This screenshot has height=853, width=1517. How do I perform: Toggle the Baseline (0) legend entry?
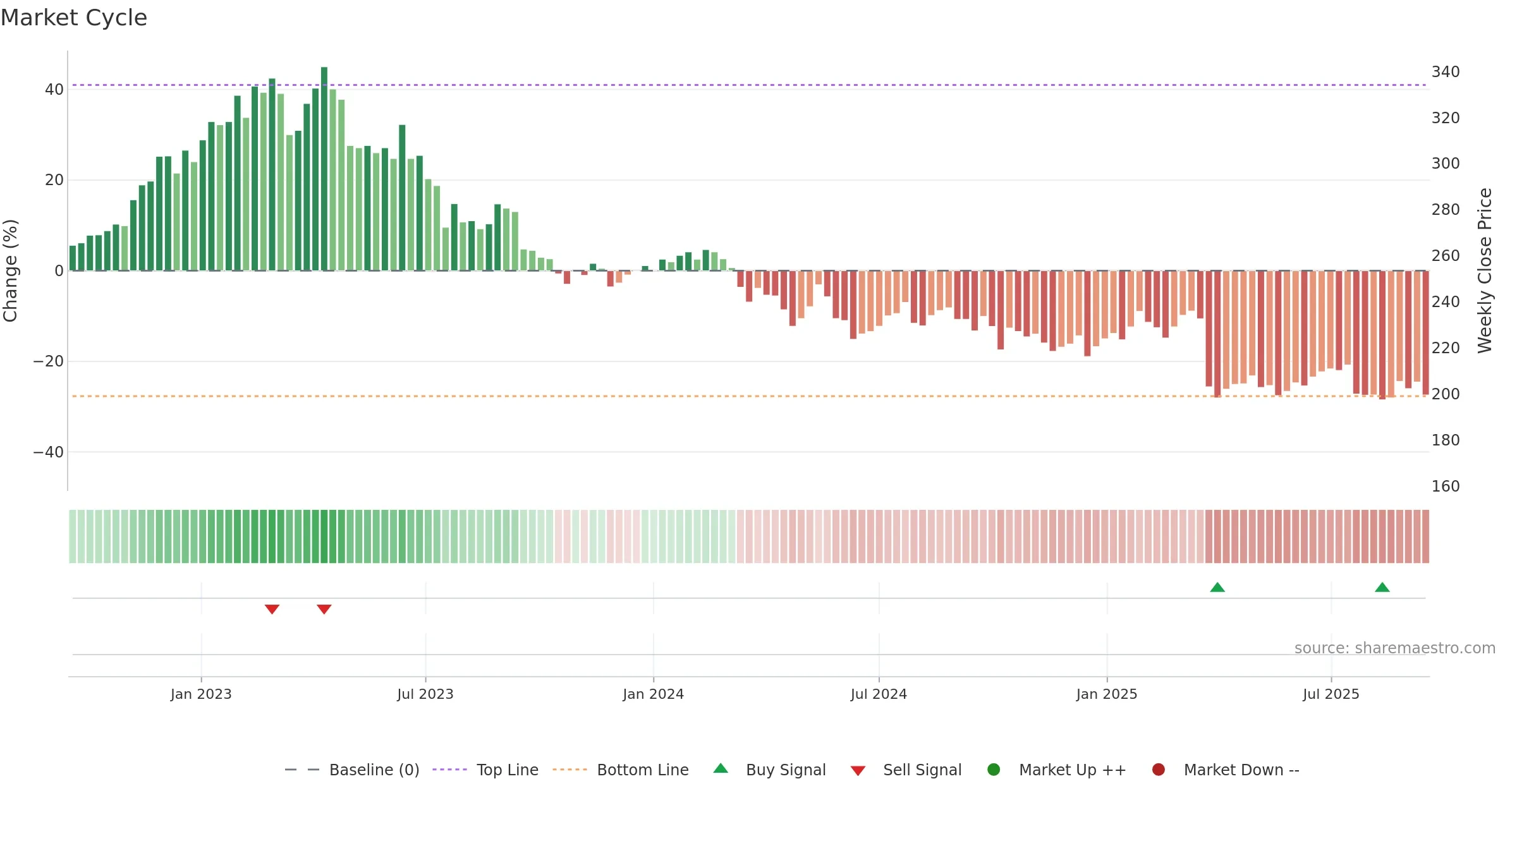(352, 770)
